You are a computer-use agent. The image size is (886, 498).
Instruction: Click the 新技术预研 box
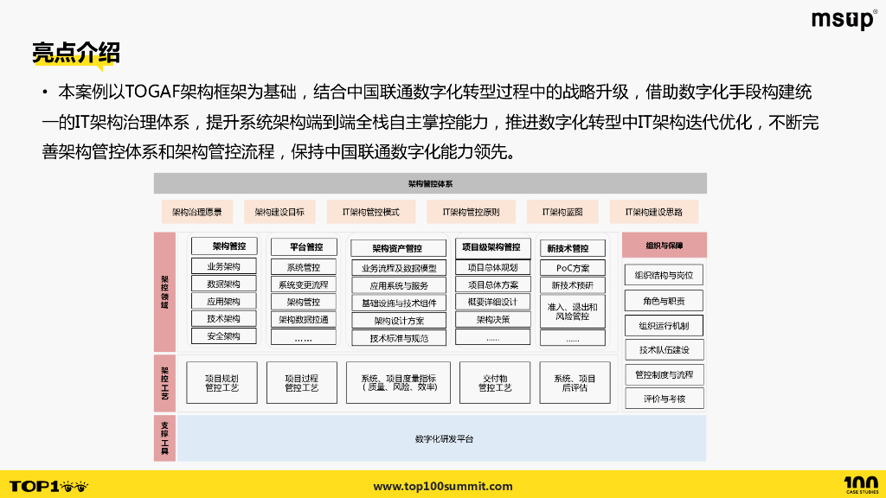pyautogui.click(x=573, y=285)
